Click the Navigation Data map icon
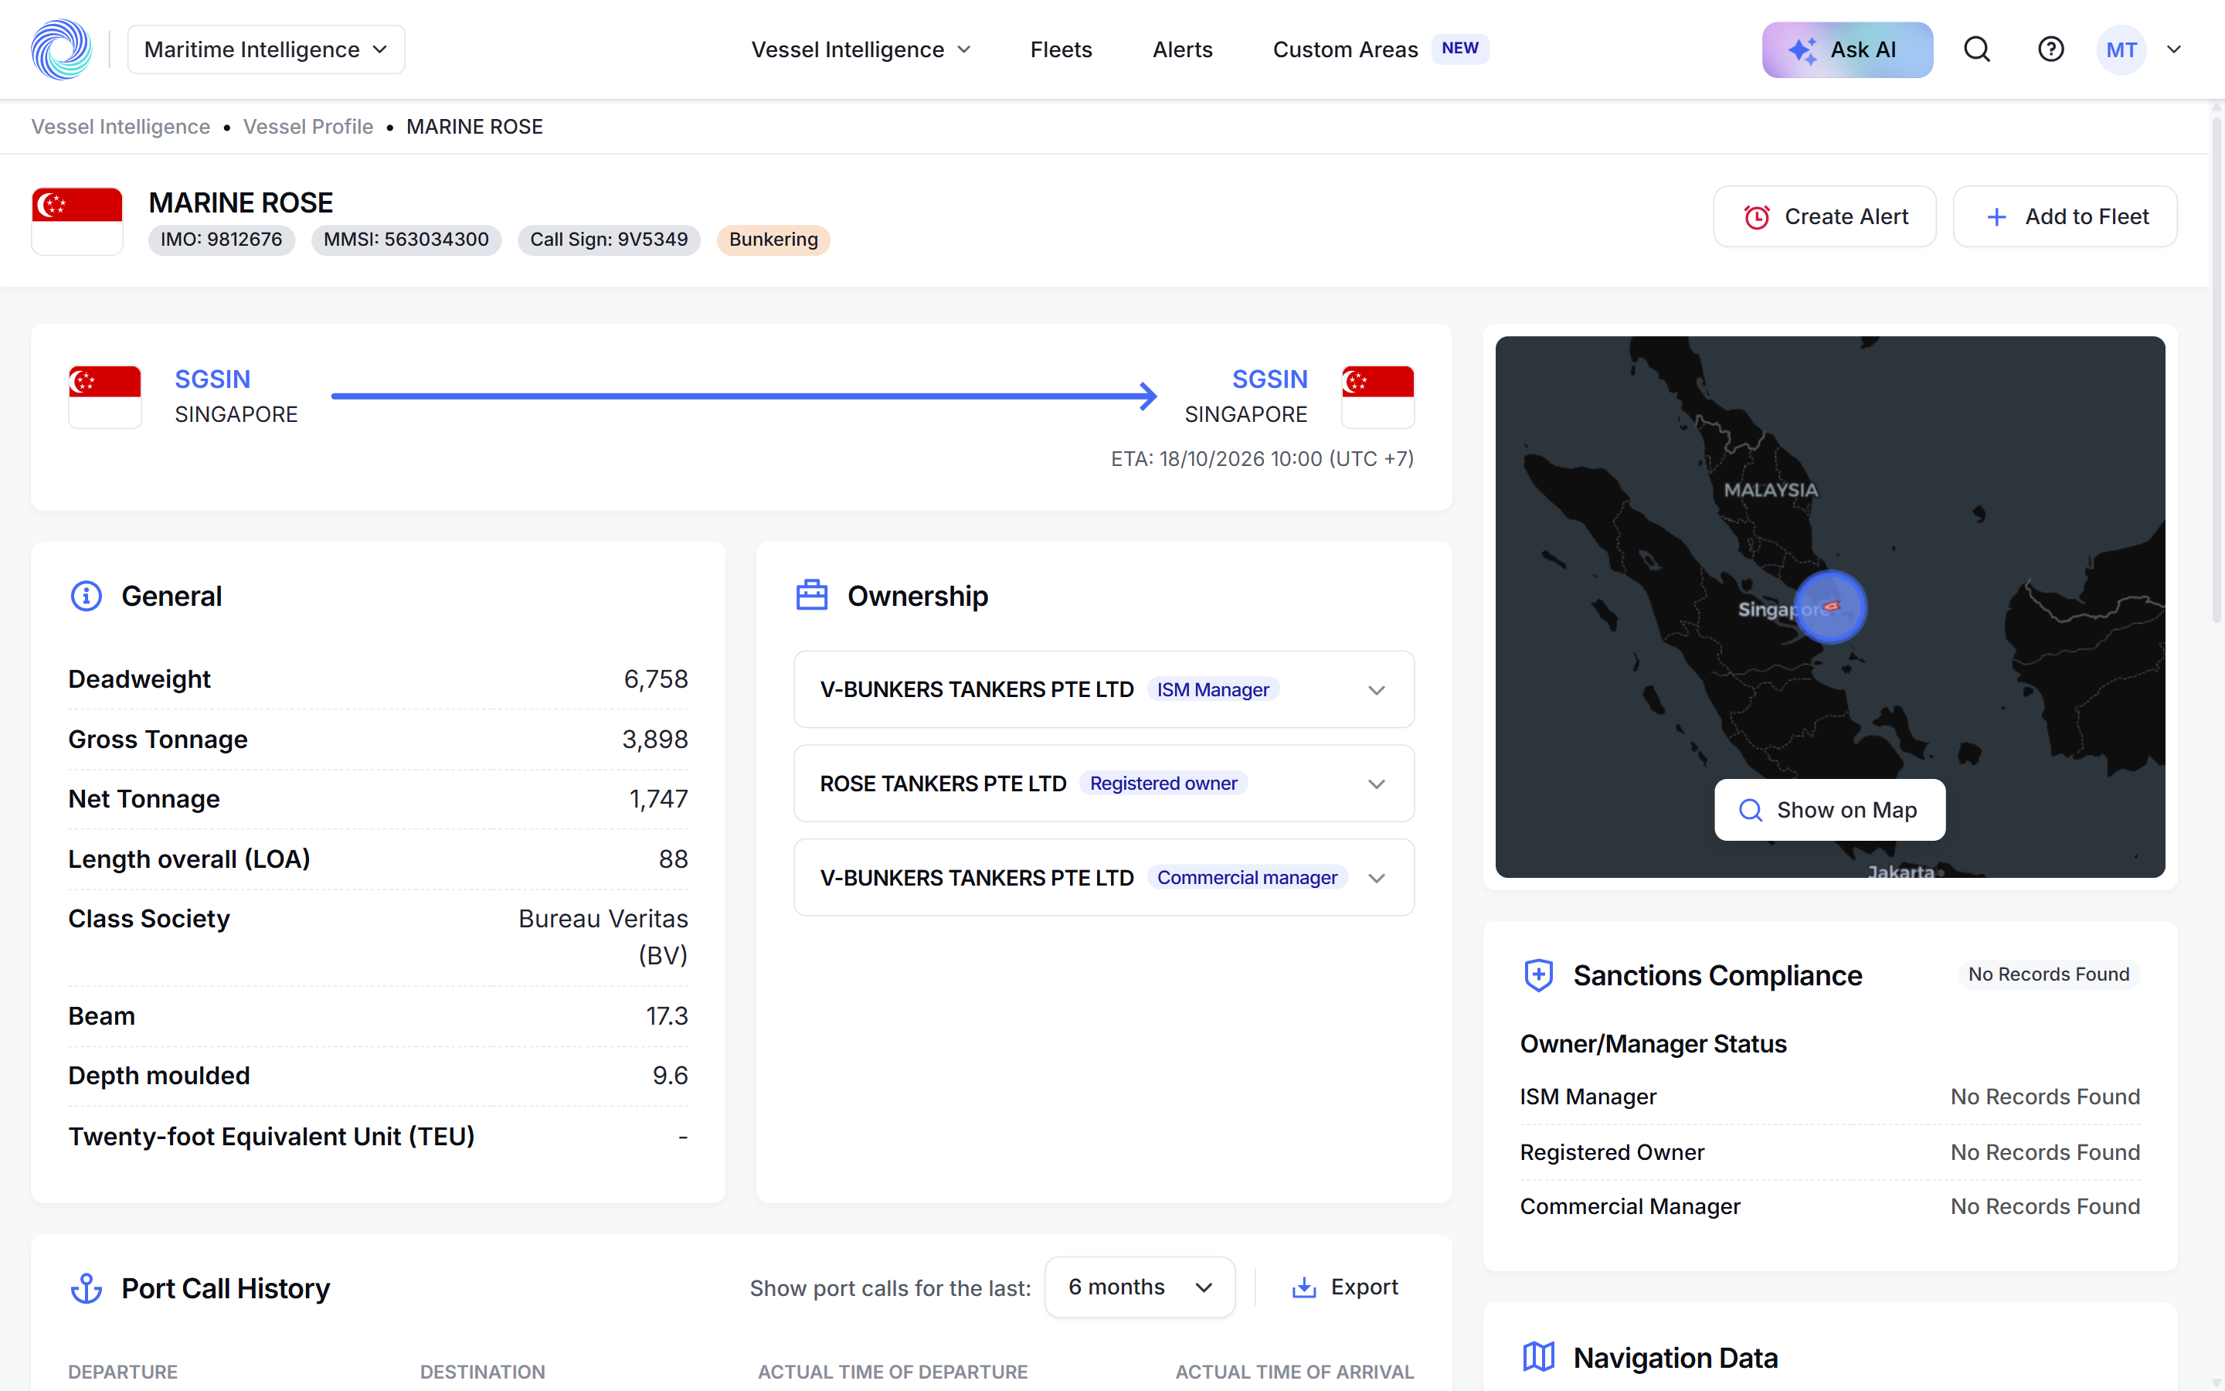2225x1391 pixels. pos(1538,1357)
